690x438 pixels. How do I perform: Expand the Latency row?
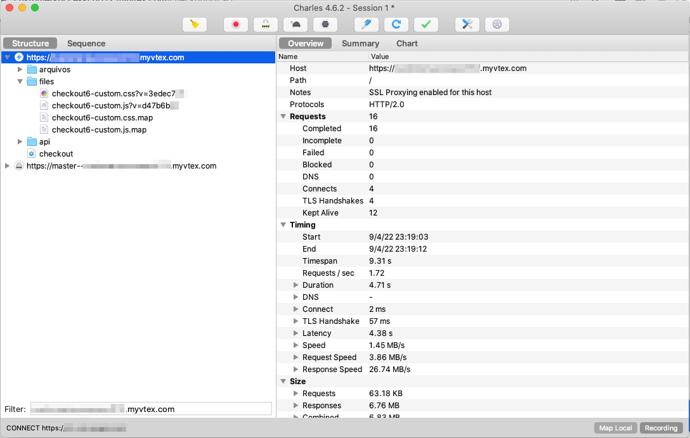(296, 333)
